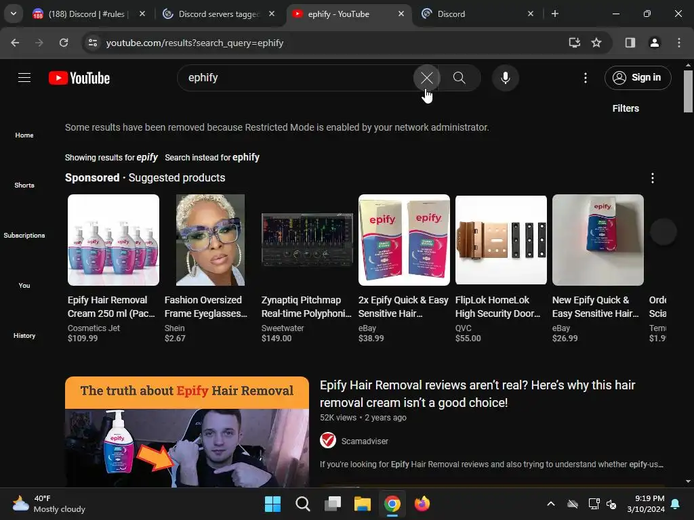Viewport: 694px width, 520px height.
Task: Install app icon in address bar
Action: [575, 43]
